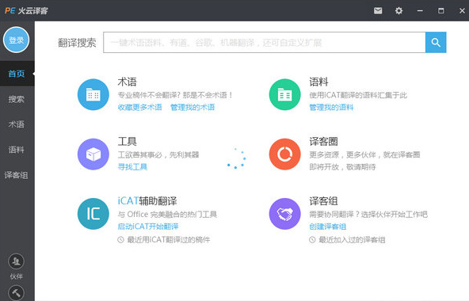Click the teal IC iCAT icon

[x=93, y=214]
